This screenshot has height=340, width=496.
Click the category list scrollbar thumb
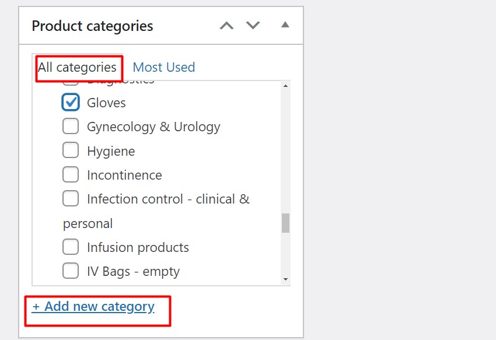click(x=285, y=223)
